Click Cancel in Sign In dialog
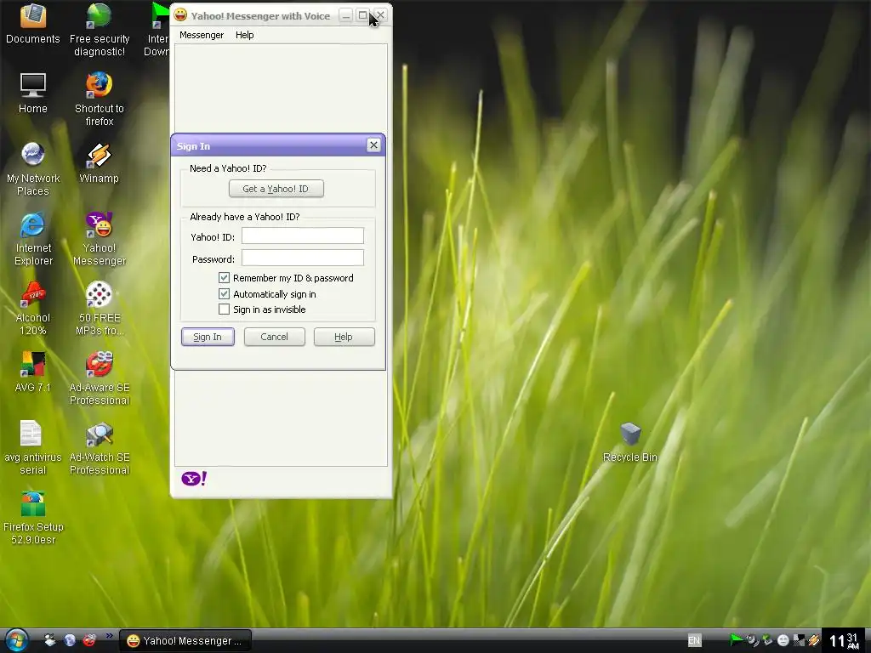The height and width of the screenshot is (653, 871). click(275, 337)
